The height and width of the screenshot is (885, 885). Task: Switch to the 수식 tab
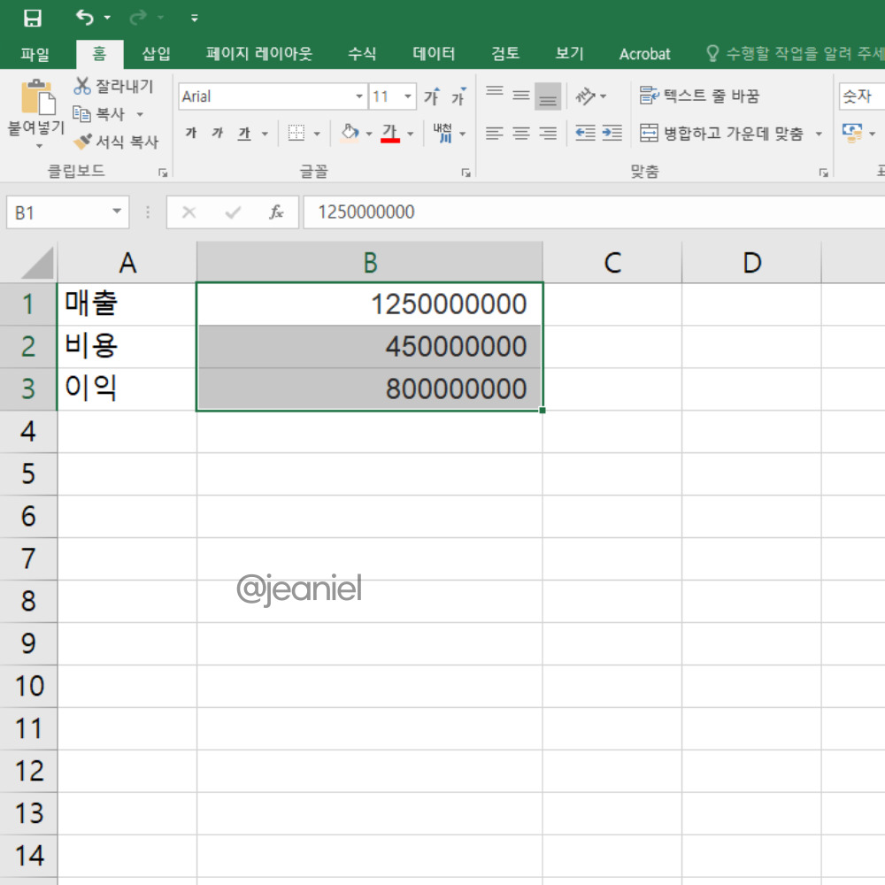tap(362, 54)
